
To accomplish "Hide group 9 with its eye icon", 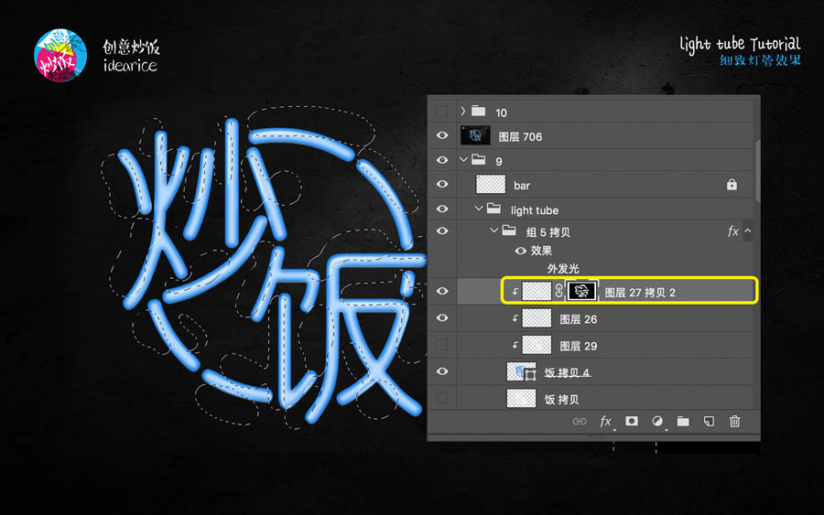I will (442, 159).
